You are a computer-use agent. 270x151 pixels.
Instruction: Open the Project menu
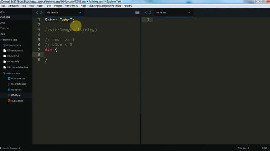(58, 5)
